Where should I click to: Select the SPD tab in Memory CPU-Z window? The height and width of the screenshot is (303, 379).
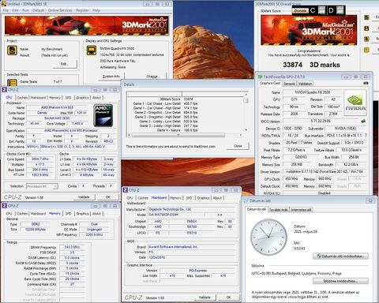68,214
